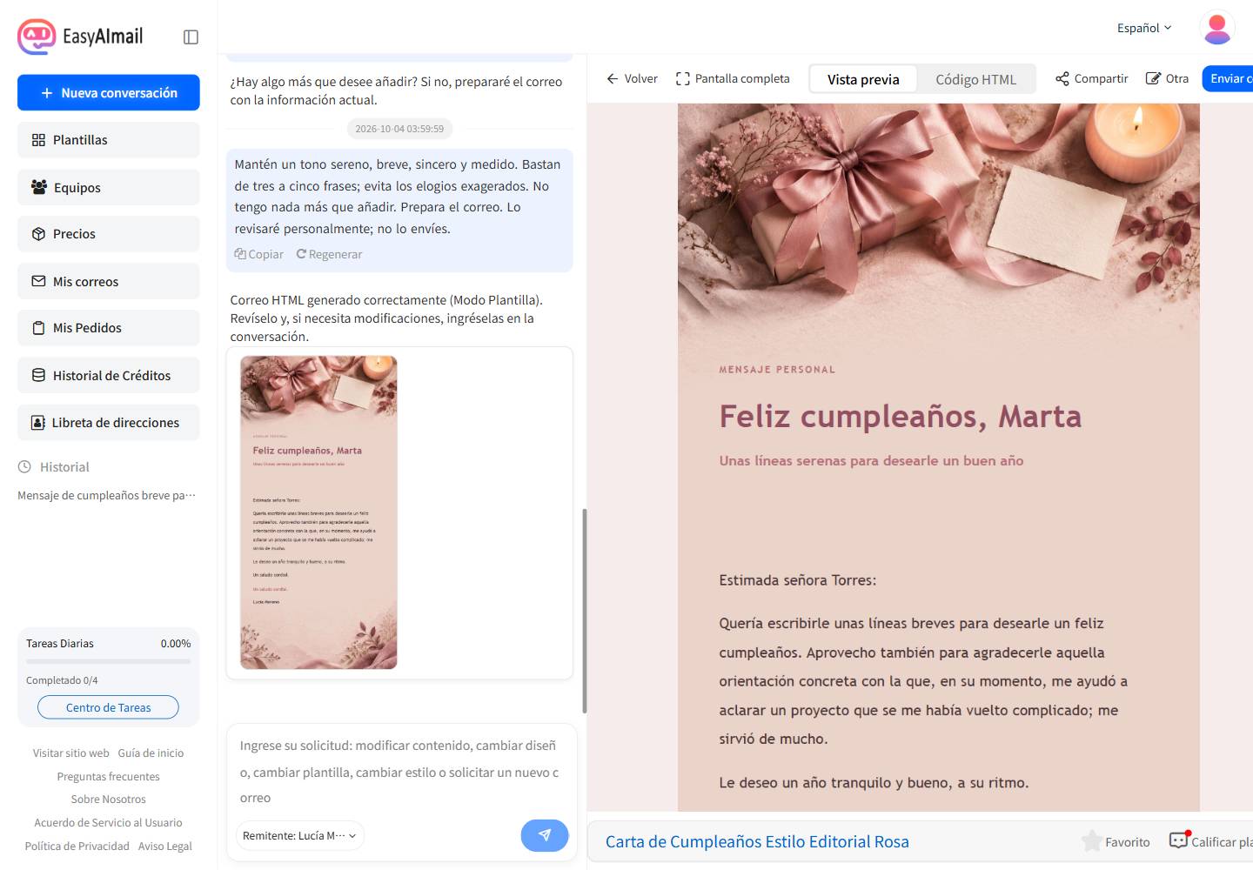Start a Nueva conversación
The height and width of the screenshot is (870, 1253).
coord(109,93)
